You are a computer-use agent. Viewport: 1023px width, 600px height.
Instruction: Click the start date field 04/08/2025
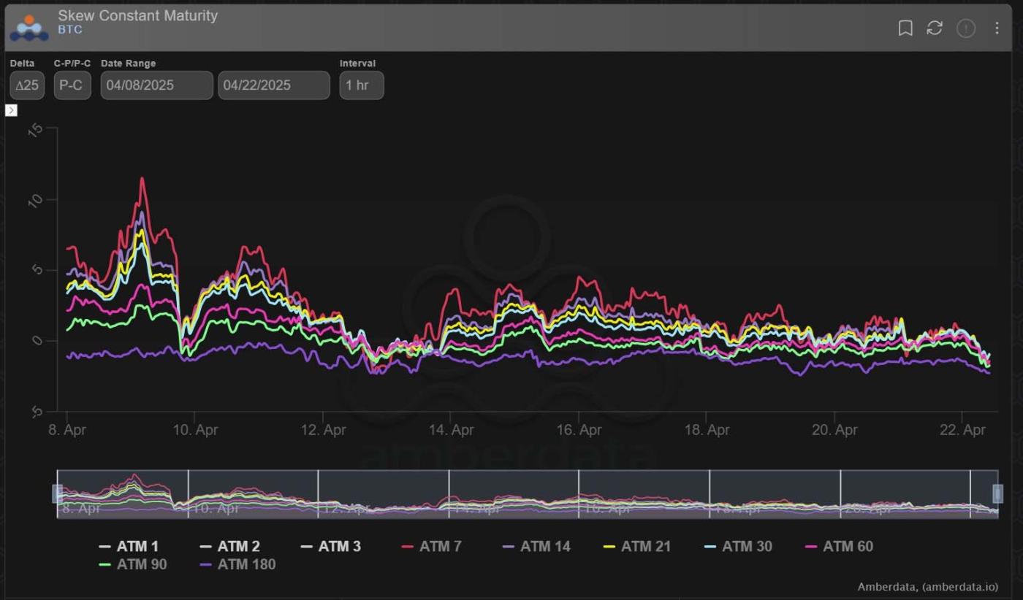point(156,85)
